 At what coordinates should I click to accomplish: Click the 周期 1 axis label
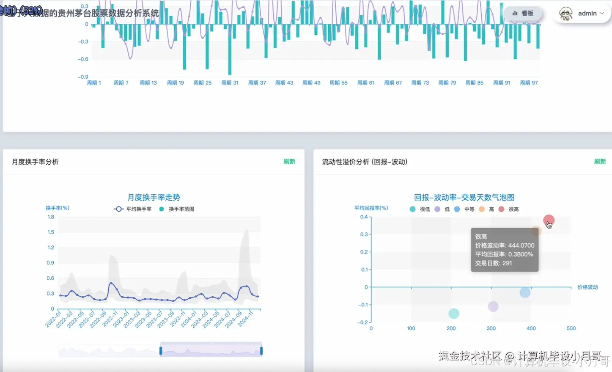(94, 83)
